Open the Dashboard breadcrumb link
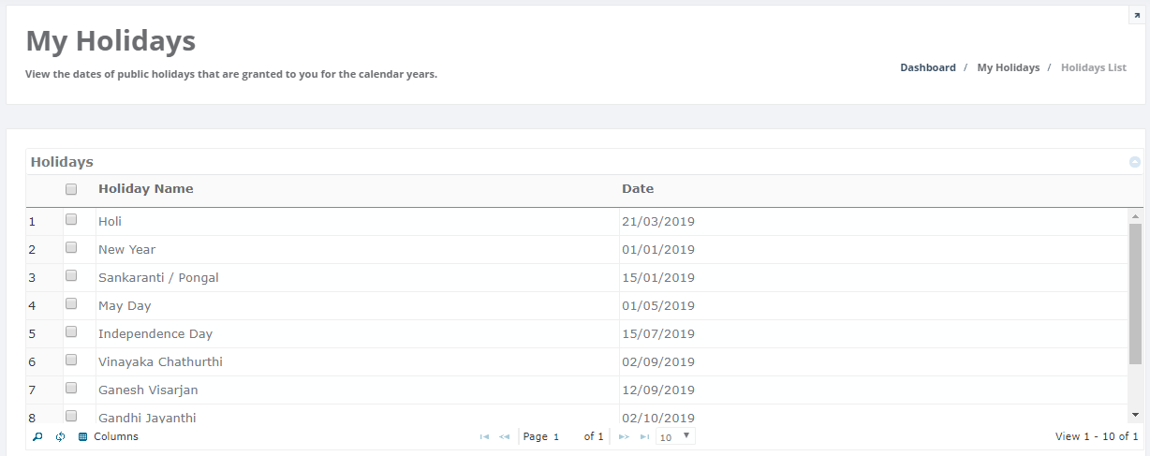 (928, 67)
